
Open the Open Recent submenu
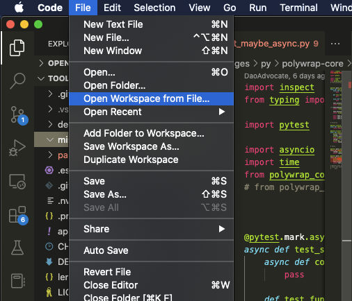coord(151,112)
